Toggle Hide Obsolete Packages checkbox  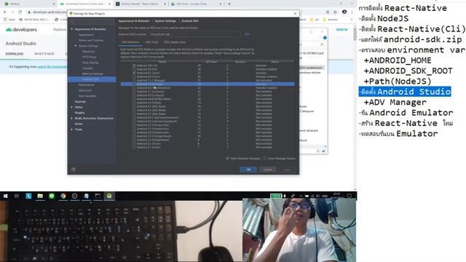coord(227,159)
